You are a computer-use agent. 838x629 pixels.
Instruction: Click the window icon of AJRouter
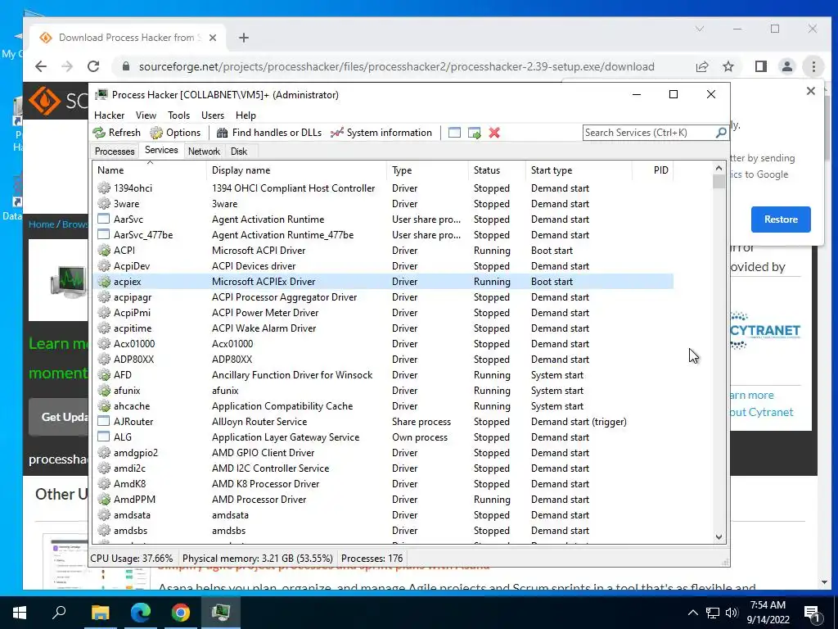104,422
